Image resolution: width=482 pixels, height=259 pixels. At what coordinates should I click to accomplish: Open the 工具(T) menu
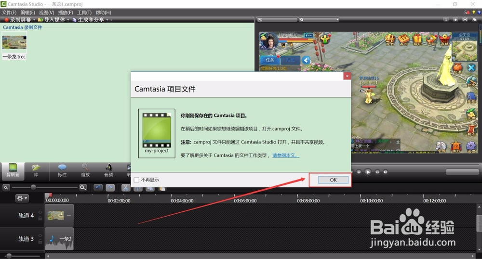(x=84, y=13)
